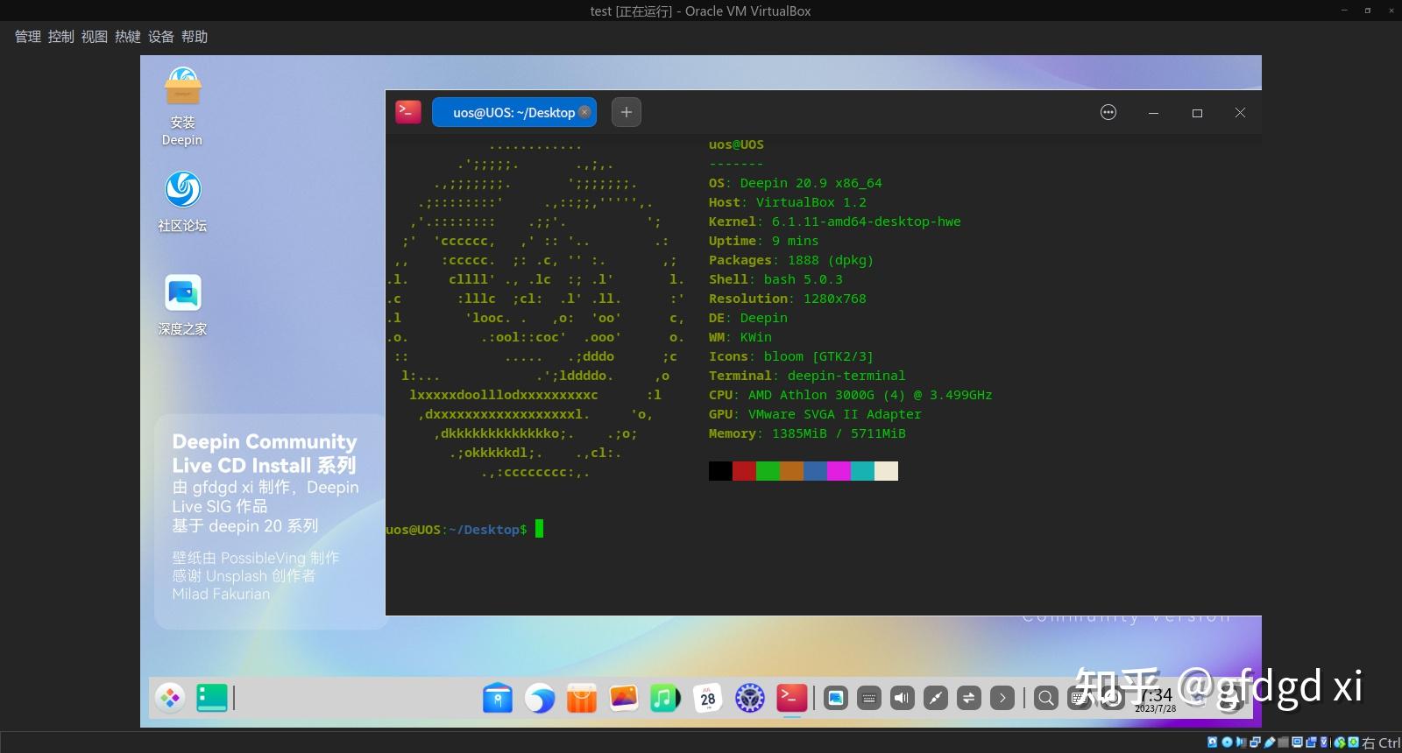Open the 视图 menu in VirtualBox
This screenshot has width=1402, height=753.
(x=95, y=37)
